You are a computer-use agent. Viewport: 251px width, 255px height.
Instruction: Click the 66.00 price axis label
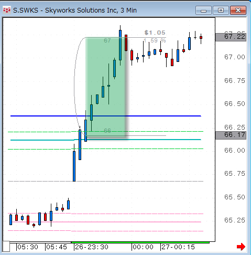(x=235, y=151)
